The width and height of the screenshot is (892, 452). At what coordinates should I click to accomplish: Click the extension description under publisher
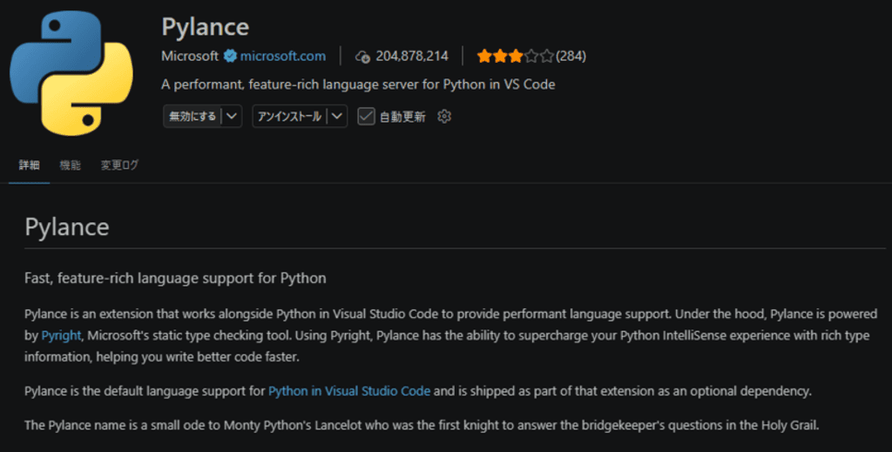(x=358, y=84)
